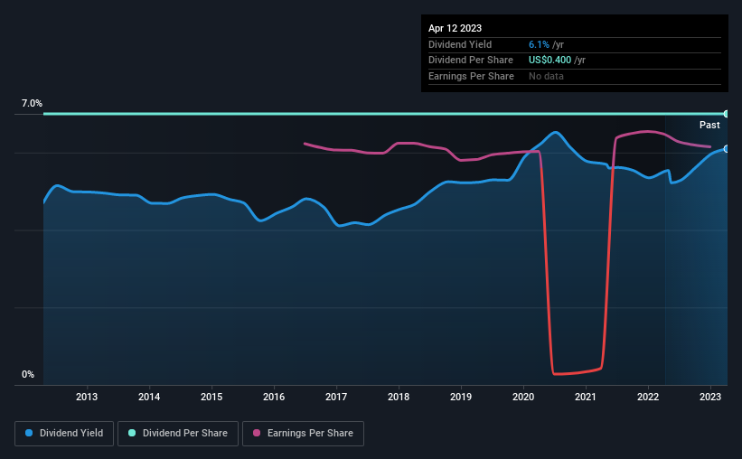Click the 2015 x-axis year label
Image resolution: width=742 pixels, height=459 pixels.
(211, 397)
